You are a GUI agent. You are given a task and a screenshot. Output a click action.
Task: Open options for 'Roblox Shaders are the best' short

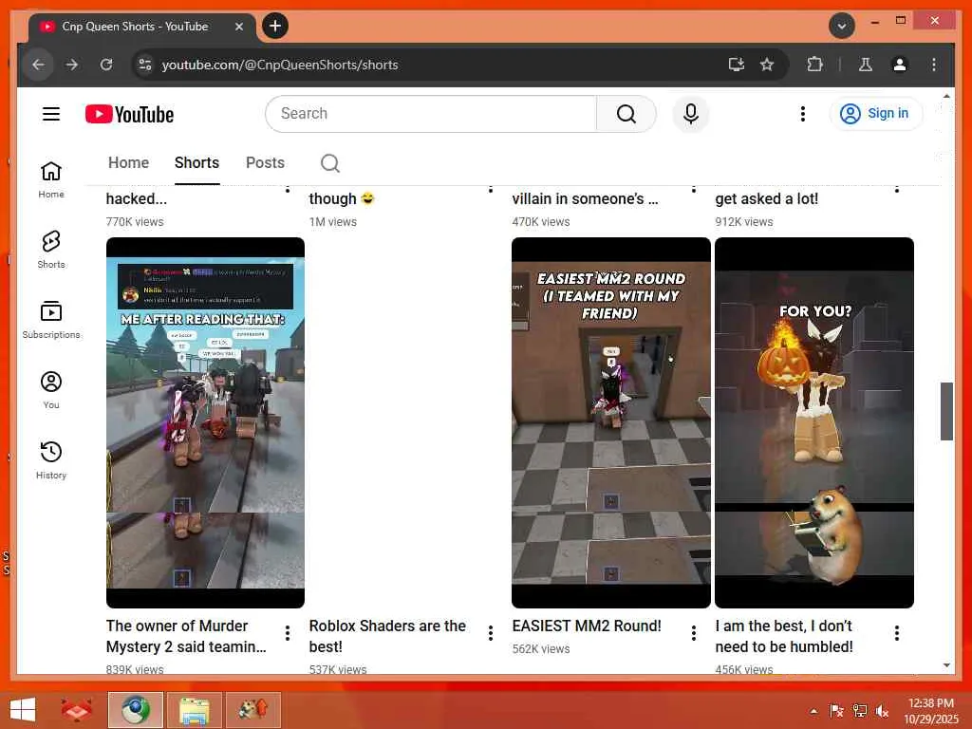pyautogui.click(x=491, y=633)
